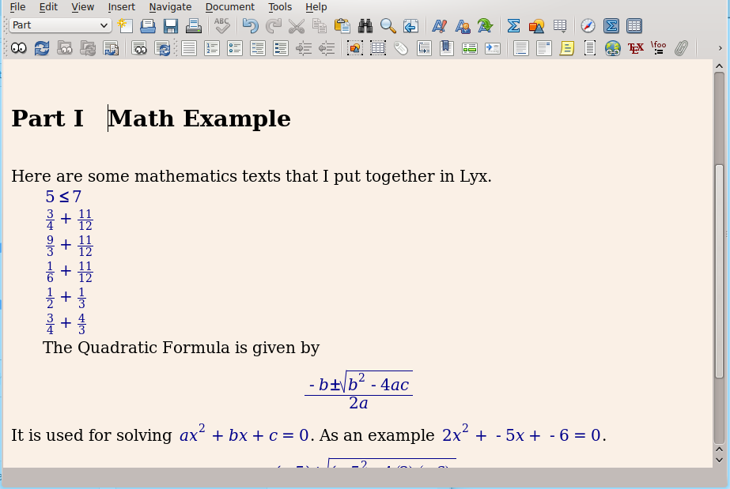
Task: Open advanced find magnifier icon
Action: click(x=388, y=25)
